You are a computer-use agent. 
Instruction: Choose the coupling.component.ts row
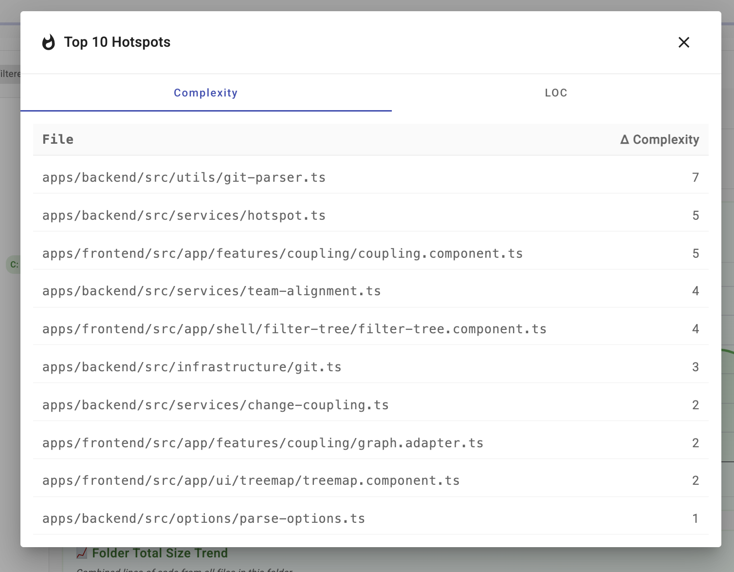click(x=282, y=253)
